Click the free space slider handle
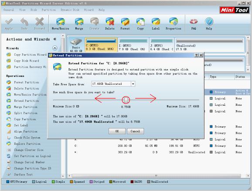 pyautogui.click(x=126, y=100)
